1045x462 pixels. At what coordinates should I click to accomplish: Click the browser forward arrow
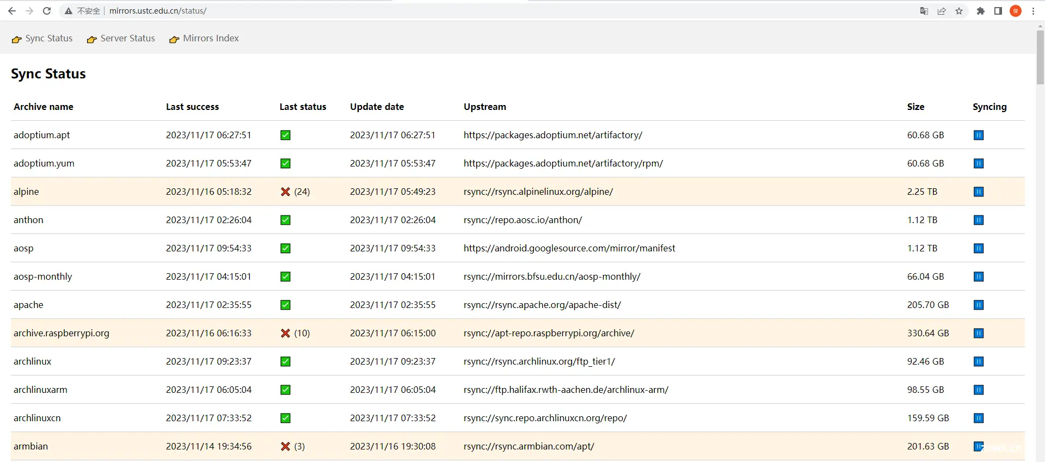click(x=29, y=11)
